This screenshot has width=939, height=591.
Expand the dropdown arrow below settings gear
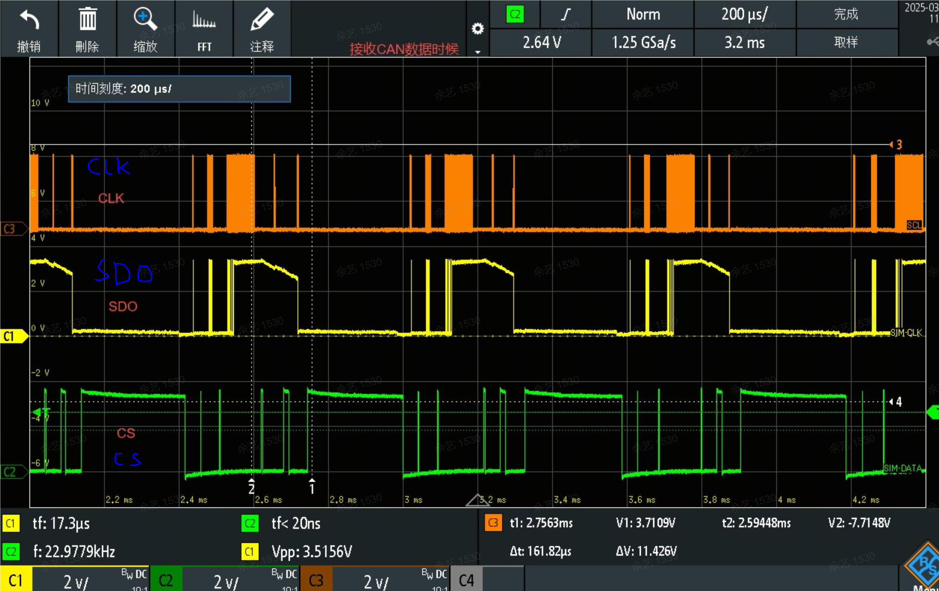pyautogui.click(x=477, y=52)
